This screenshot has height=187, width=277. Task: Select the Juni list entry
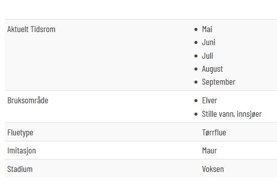click(x=209, y=43)
